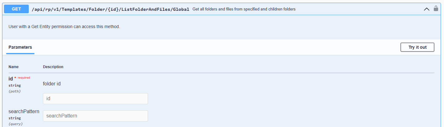Select the Parameters tab
This screenshot has width=444, height=127.
tap(20, 47)
